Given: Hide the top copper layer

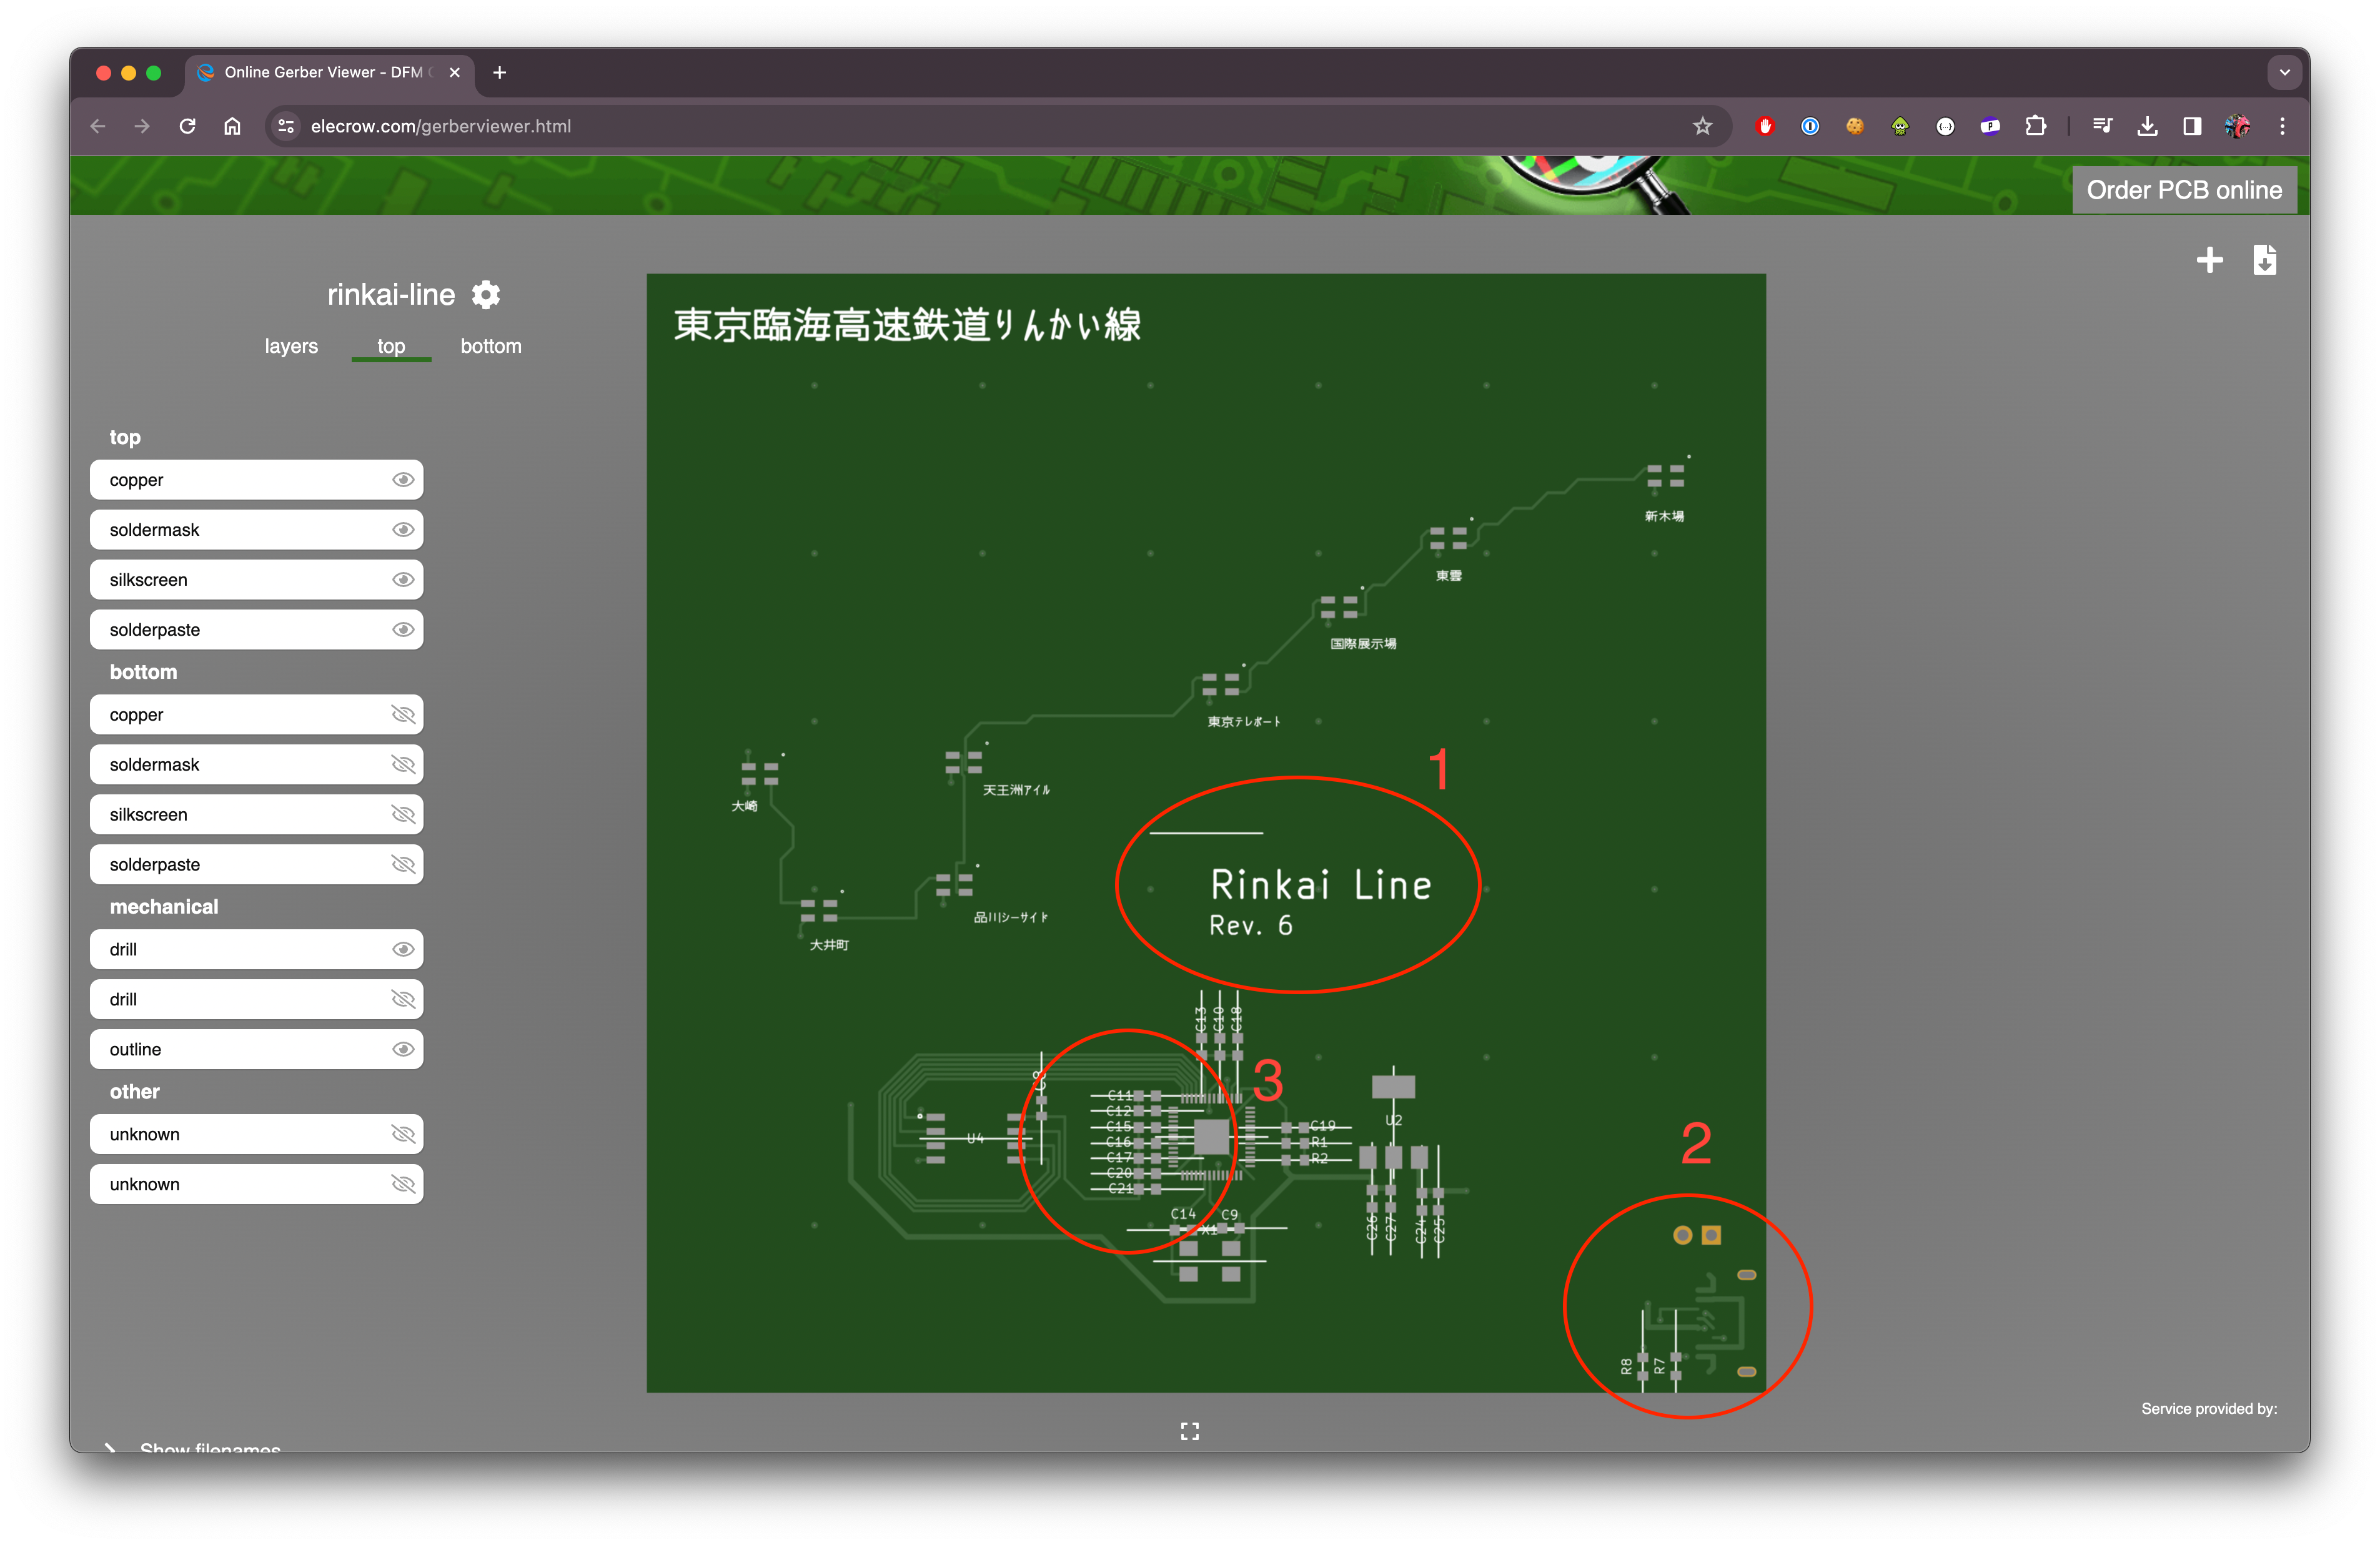Looking at the screenshot, I should [x=403, y=480].
